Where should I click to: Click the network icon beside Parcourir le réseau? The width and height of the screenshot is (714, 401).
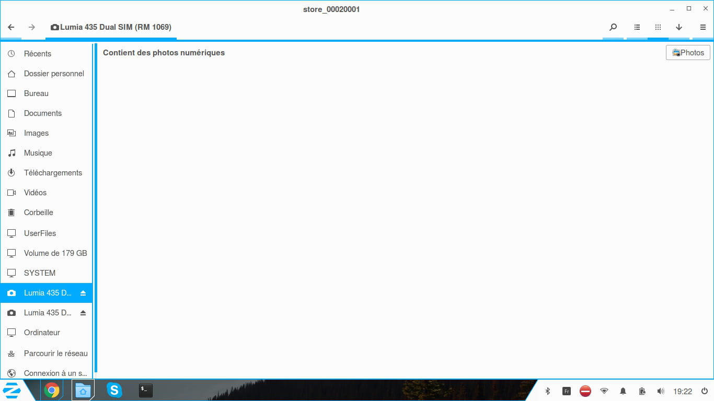pyautogui.click(x=11, y=353)
